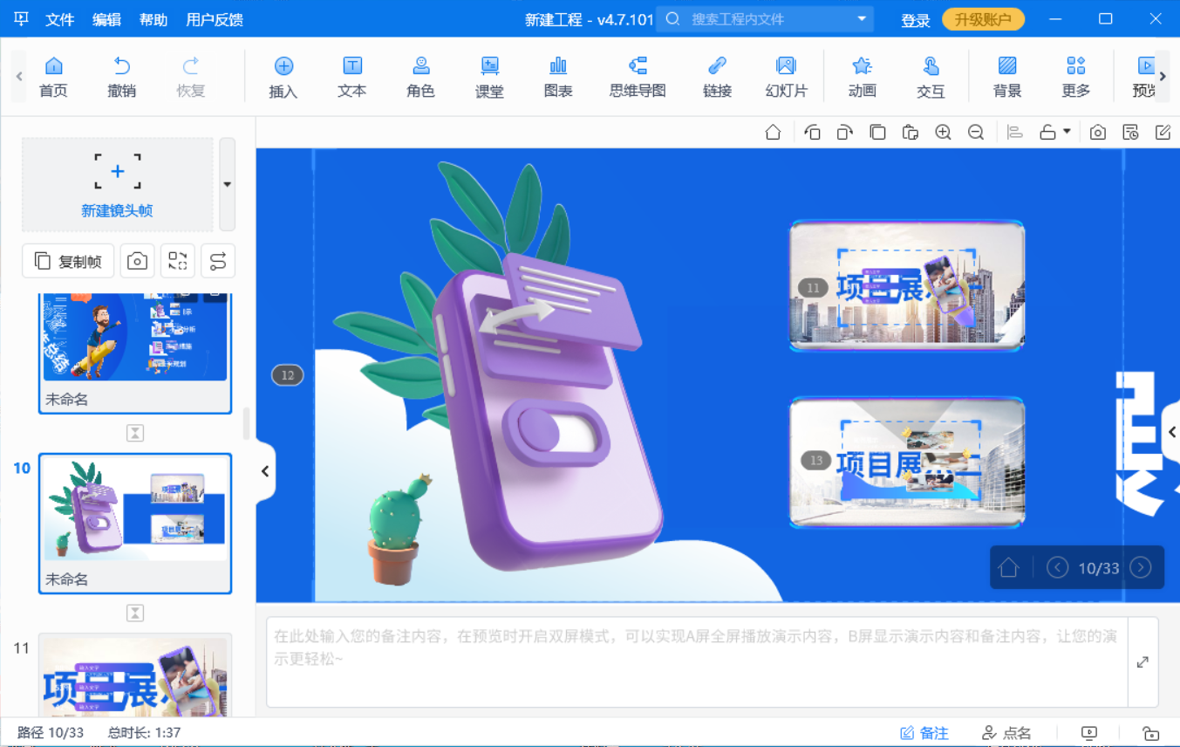This screenshot has width=1180, height=747.
Task: Open the 点名 roll call feature
Action: 1006,733
